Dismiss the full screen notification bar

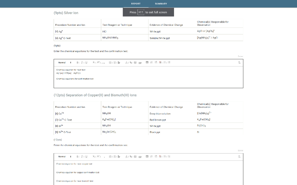148,12
